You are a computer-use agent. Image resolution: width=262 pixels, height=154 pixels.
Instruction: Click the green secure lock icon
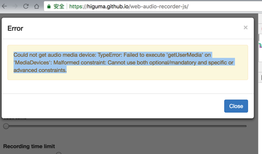(48, 7)
